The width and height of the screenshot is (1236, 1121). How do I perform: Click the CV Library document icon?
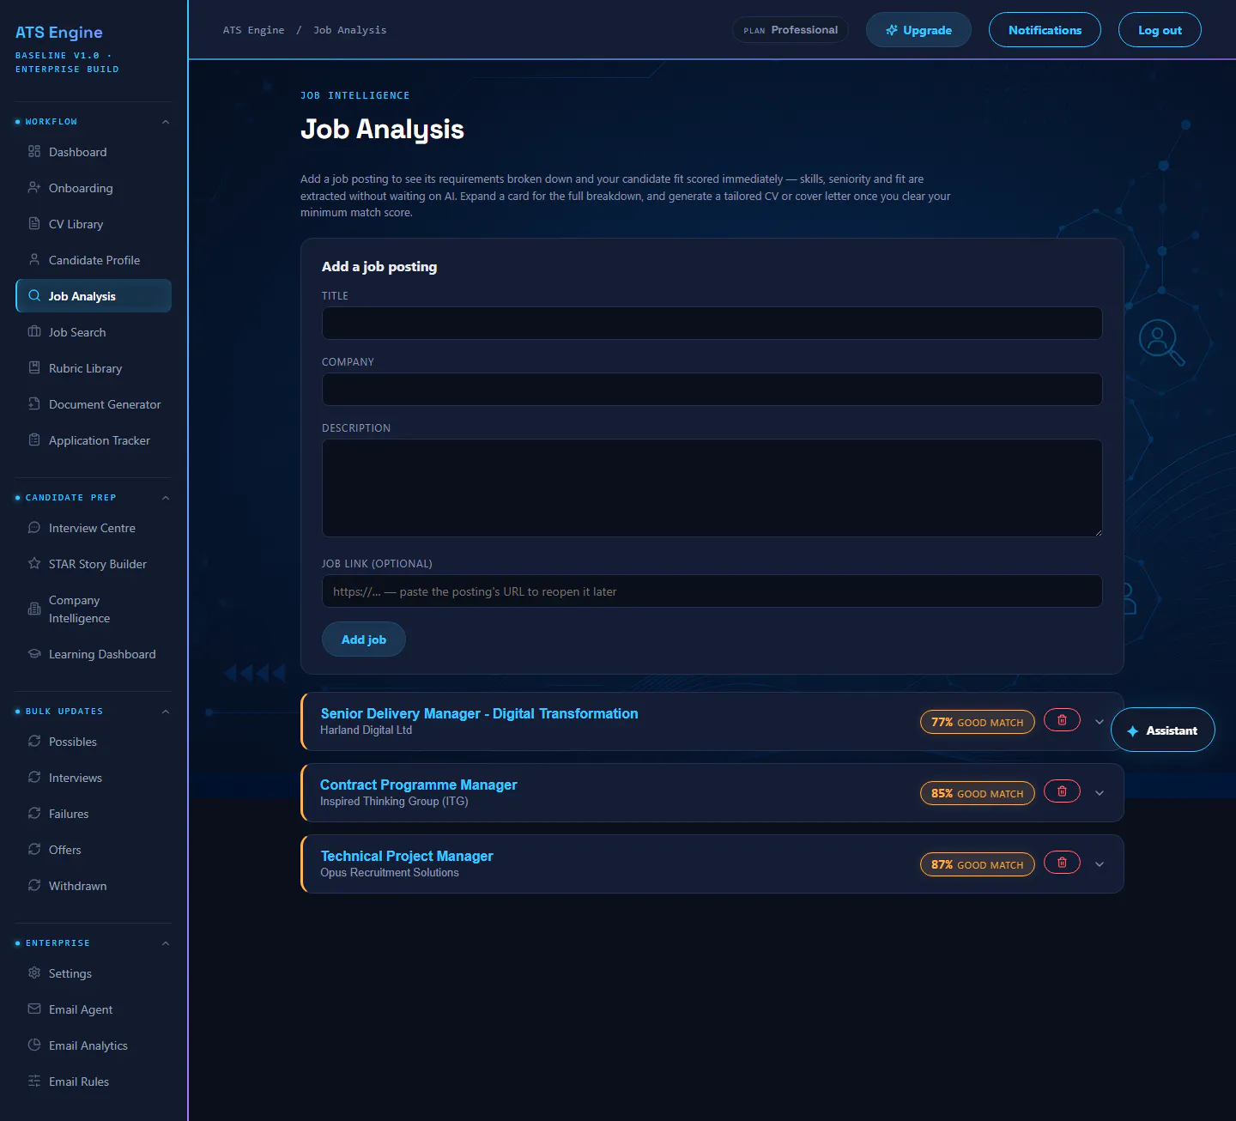click(34, 223)
